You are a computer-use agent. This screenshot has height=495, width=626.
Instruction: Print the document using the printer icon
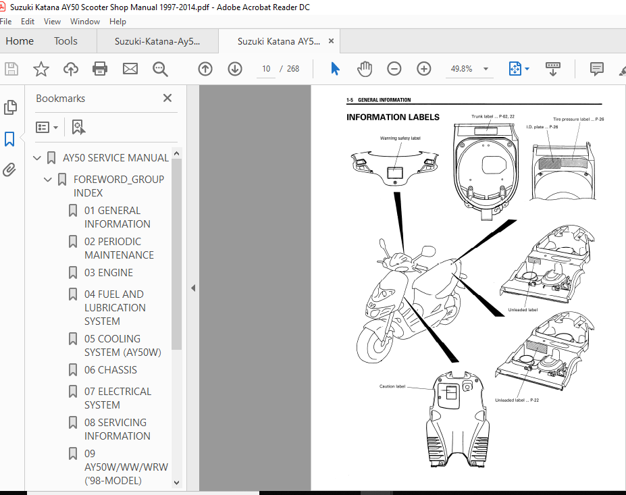click(100, 69)
